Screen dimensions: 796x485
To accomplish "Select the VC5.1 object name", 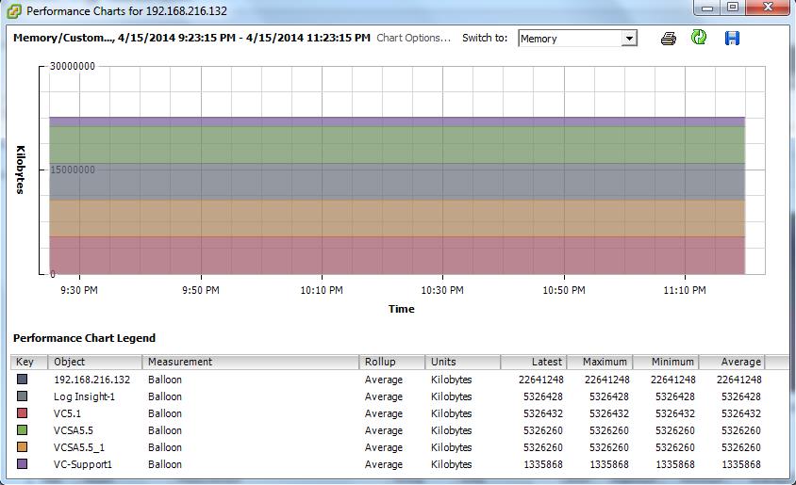I will click(x=67, y=413).
